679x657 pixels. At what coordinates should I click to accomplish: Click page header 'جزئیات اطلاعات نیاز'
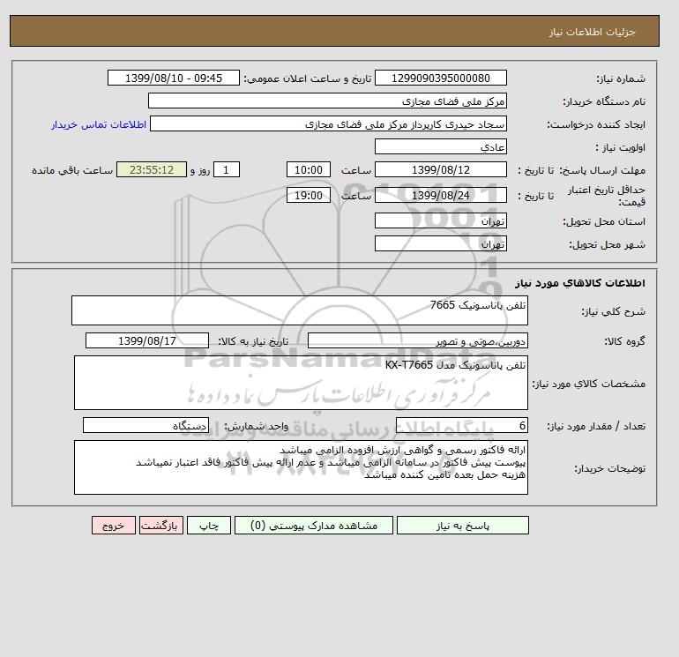[x=593, y=32]
